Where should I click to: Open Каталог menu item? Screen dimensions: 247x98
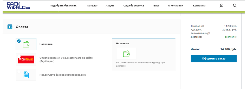click(93, 6)
